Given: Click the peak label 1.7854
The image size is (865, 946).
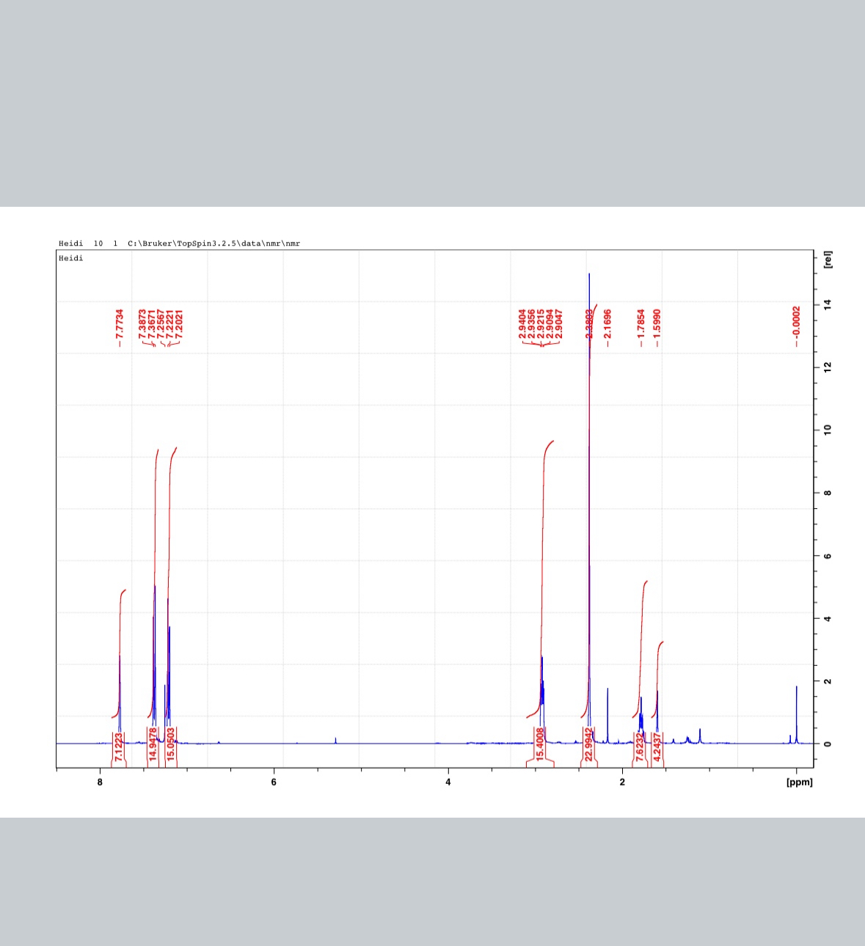Looking at the screenshot, I should click(641, 323).
